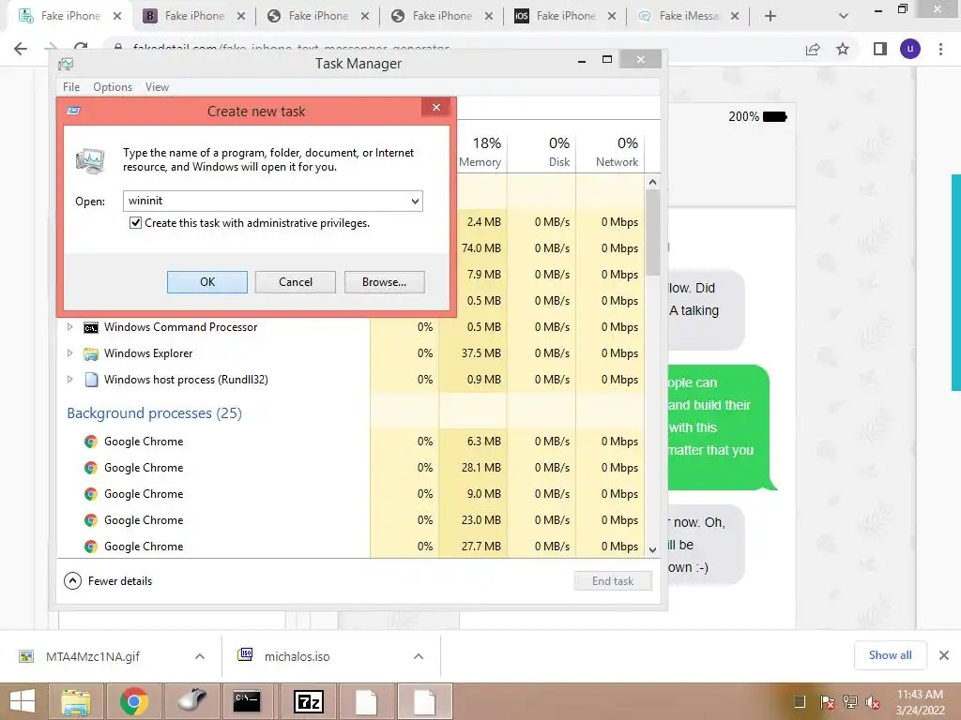This screenshot has width=961, height=720.
Task: Open downloaded MTA4Mzc1NA.gif file
Action: tap(92, 656)
